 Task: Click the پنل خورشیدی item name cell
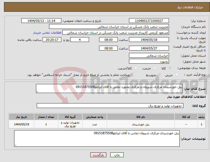tap(141, 124)
